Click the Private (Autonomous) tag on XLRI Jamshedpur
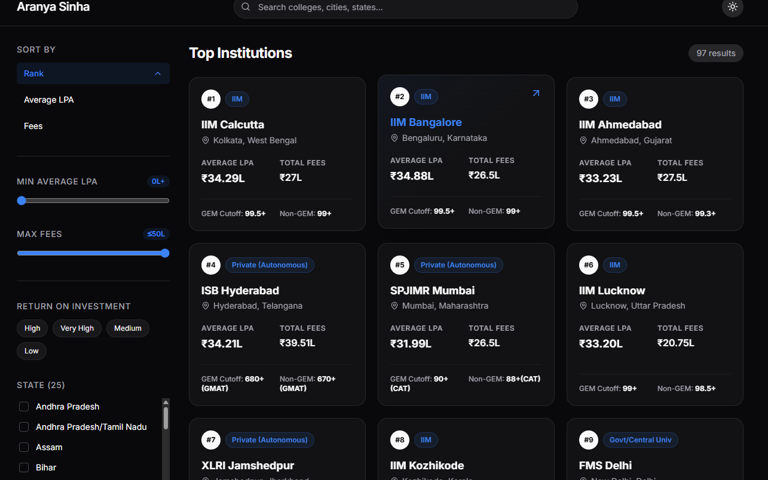The height and width of the screenshot is (480, 768). coord(270,440)
